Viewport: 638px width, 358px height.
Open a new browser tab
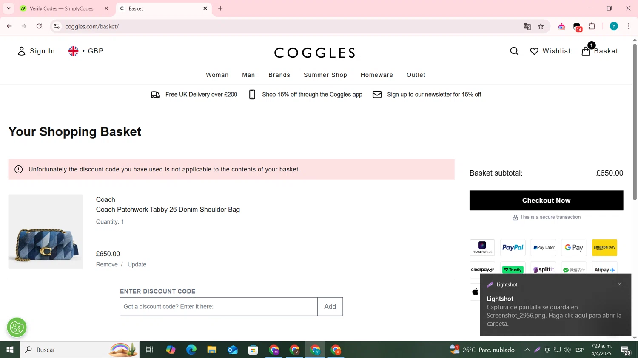pos(220,8)
